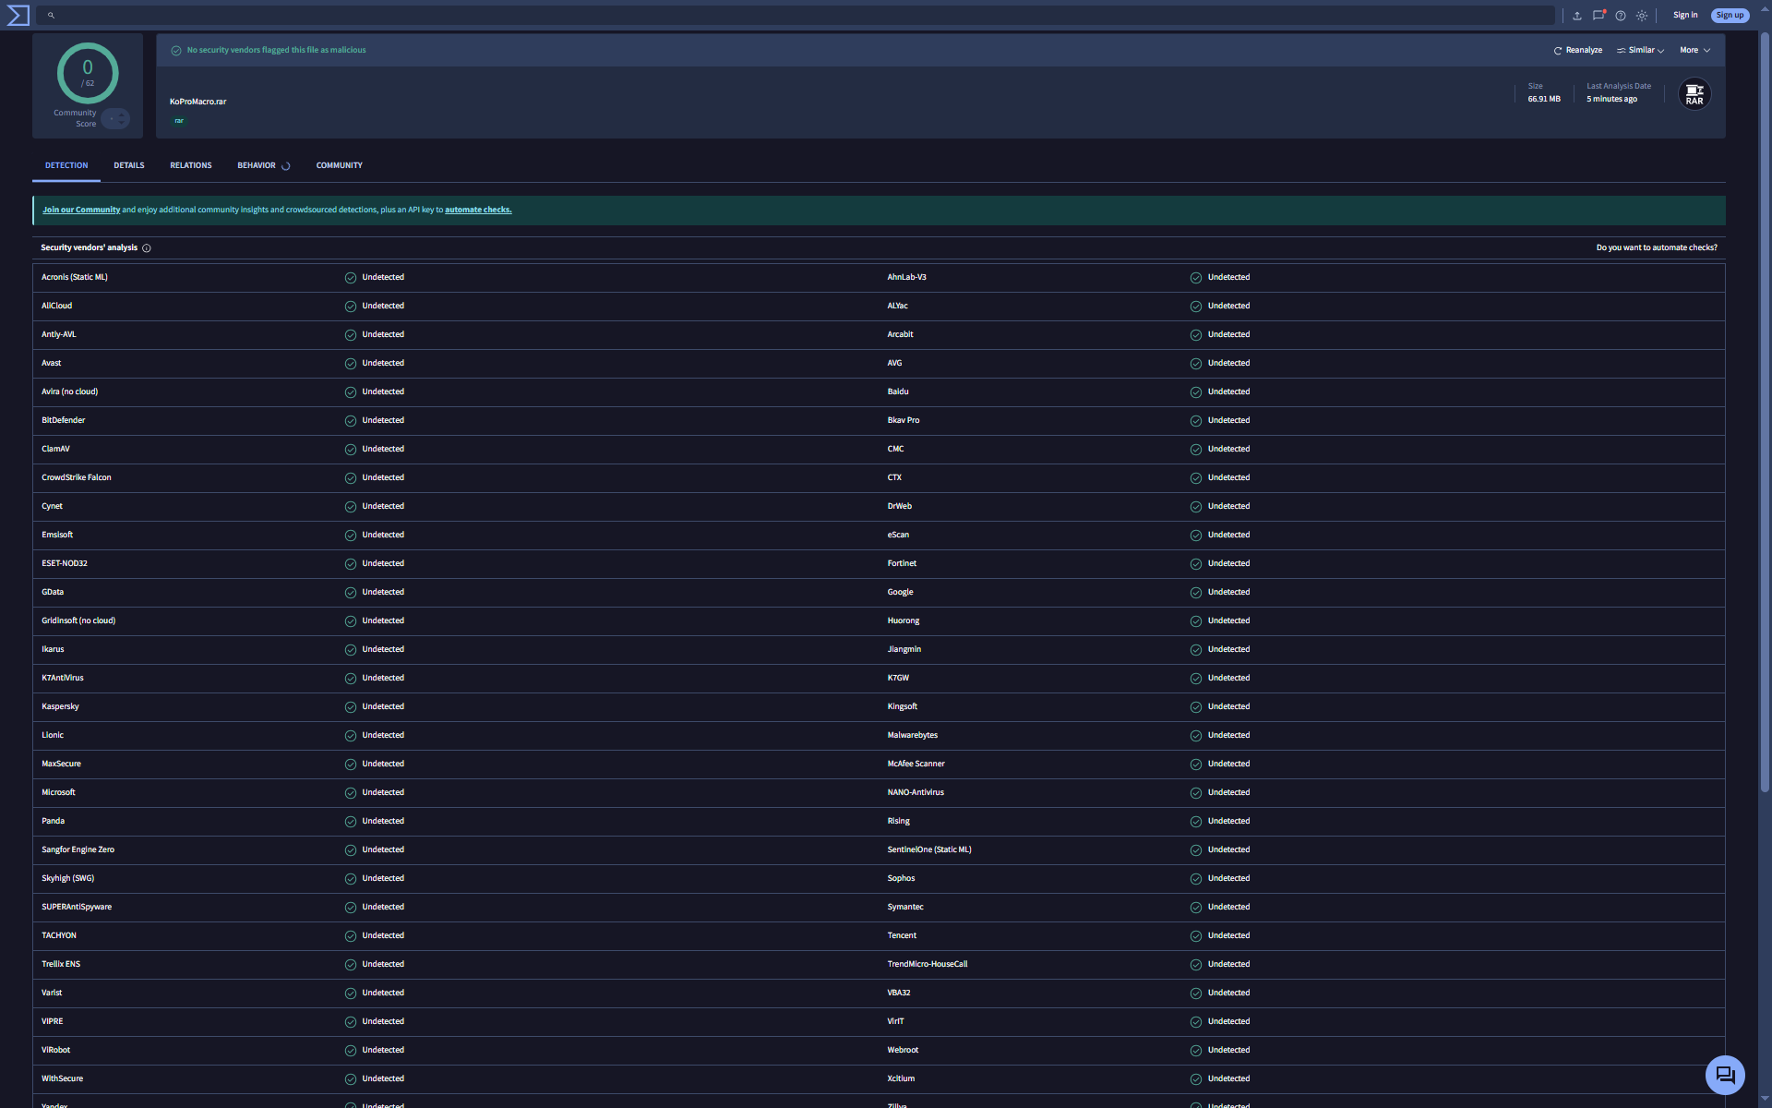Switch to the Relations tab
The image size is (1772, 1108).
[191, 165]
